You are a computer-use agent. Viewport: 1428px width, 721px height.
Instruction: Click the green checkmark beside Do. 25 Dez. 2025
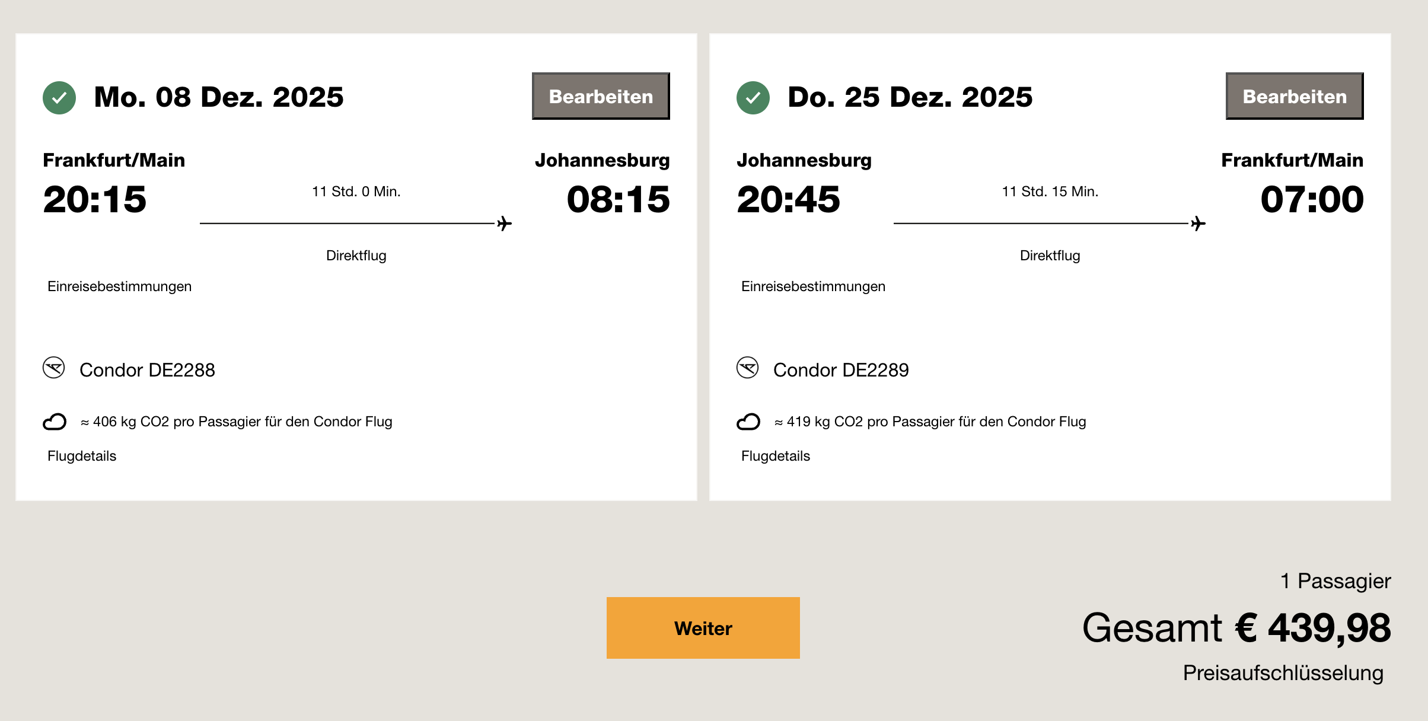[753, 97]
